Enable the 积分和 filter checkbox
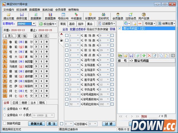Screen dimensions: 178x133 click(67, 50)
